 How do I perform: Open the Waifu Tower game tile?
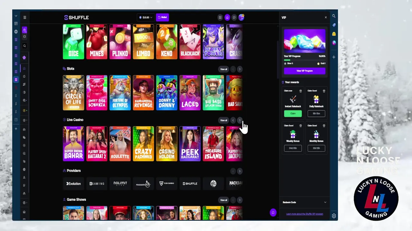[213, 42]
